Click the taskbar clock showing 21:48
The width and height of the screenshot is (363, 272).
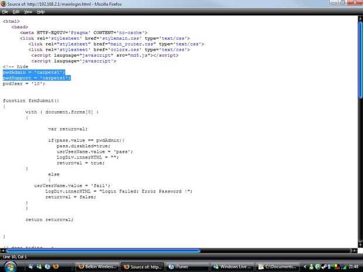point(353,267)
